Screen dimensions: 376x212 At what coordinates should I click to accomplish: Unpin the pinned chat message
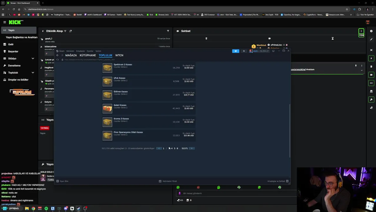[356, 66]
